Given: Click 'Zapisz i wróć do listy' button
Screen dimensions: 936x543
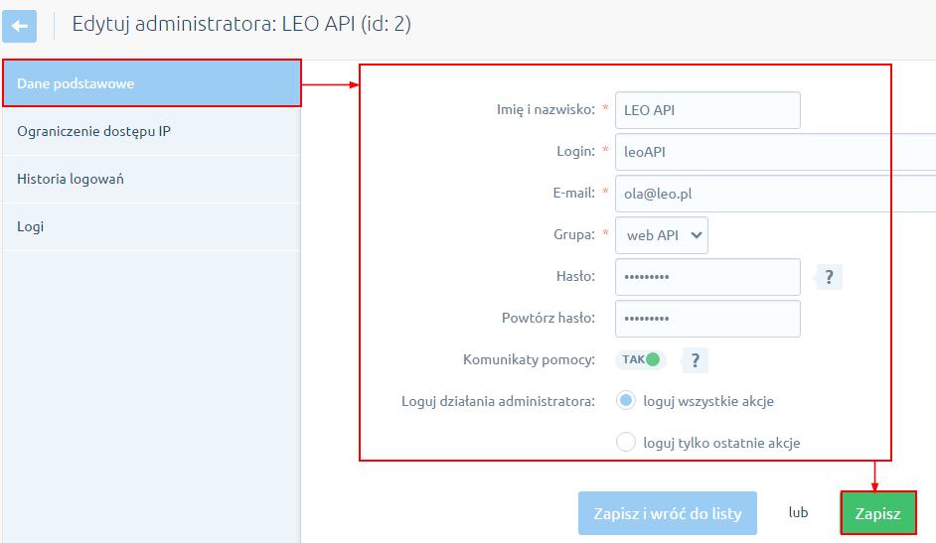Looking at the screenshot, I should pyautogui.click(x=668, y=513).
